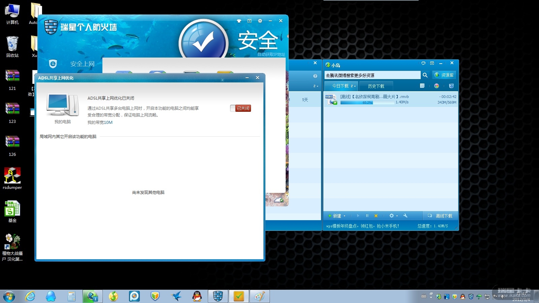This screenshot has height=303, width=539.
Task: Open the Rising firewall shield taskbar button
Action: pos(218,296)
